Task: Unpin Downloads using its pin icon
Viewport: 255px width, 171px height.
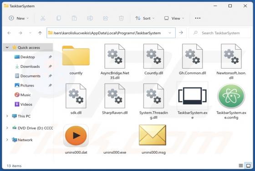Action: 50,66
